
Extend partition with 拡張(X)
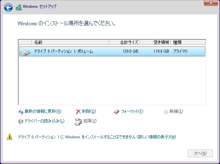click(90, 121)
